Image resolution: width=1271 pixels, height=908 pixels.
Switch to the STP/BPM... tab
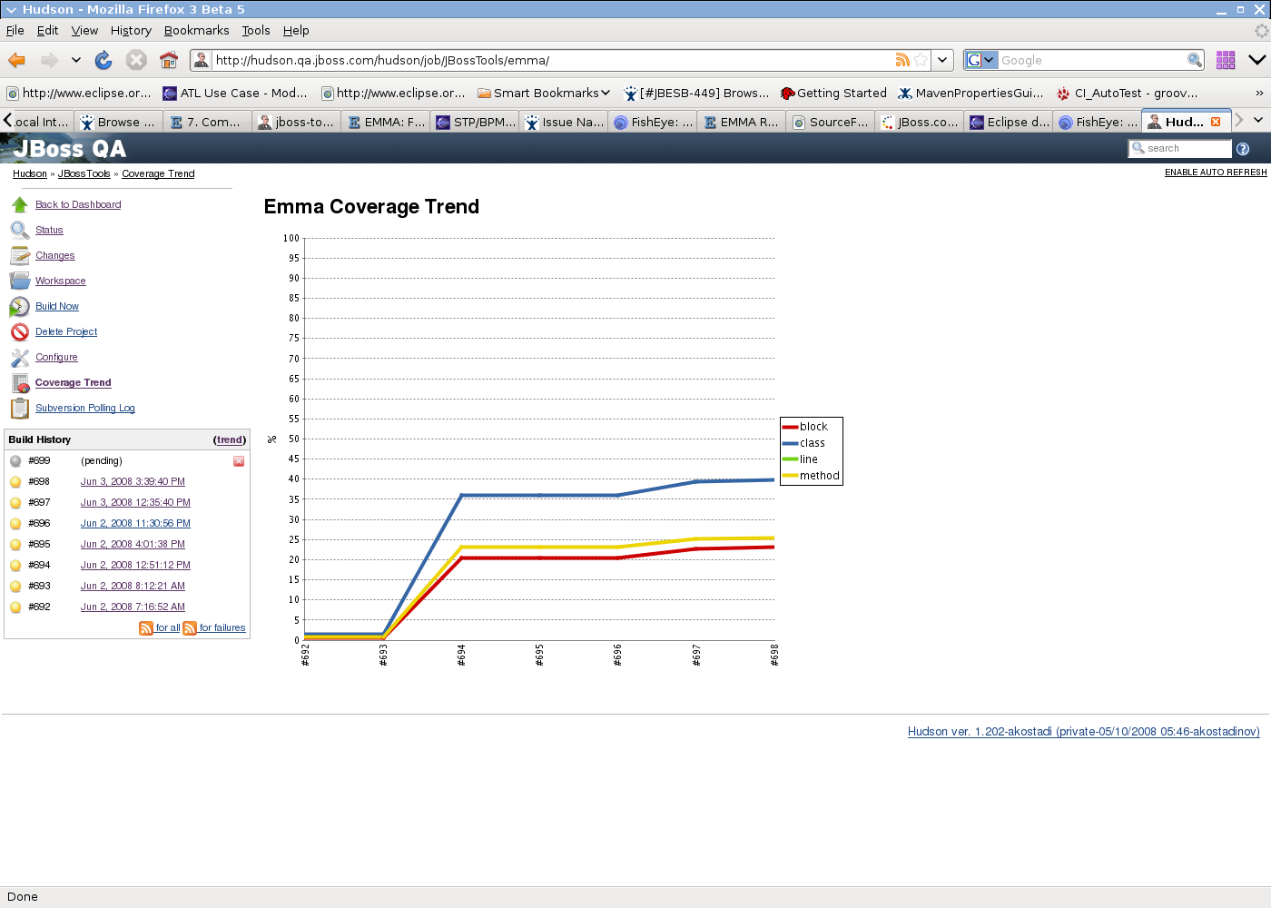pos(475,122)
